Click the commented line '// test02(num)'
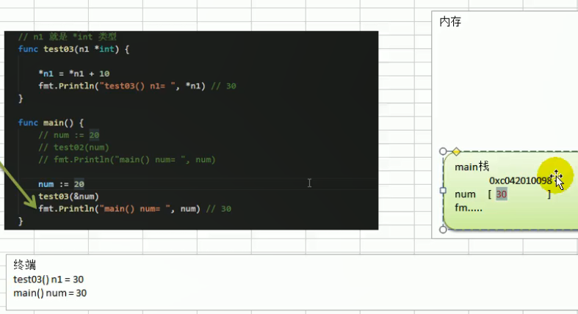This screenshot has width=578, height=314. pos(73,147)
